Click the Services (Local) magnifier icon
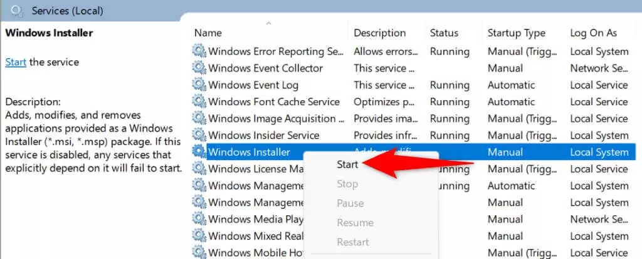Screen dimensions: 642x259 pyautogui.click(x=18, y=11)
